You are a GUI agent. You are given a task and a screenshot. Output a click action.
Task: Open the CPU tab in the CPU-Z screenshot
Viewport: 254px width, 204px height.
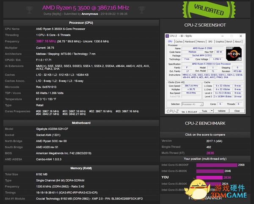click(x=170, y=41)
